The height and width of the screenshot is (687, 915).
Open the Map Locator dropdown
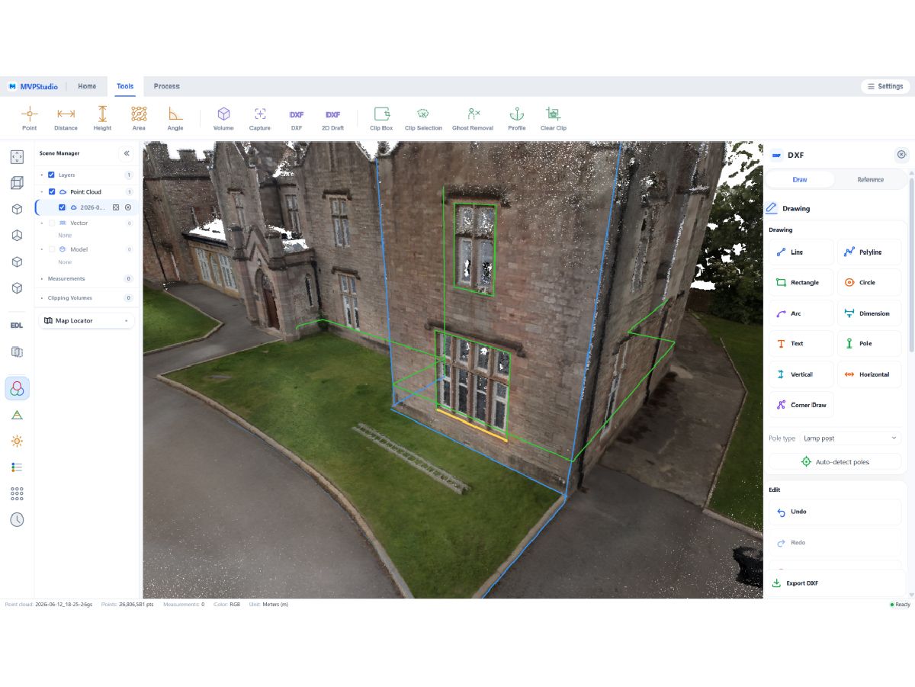tap(87, 321)
